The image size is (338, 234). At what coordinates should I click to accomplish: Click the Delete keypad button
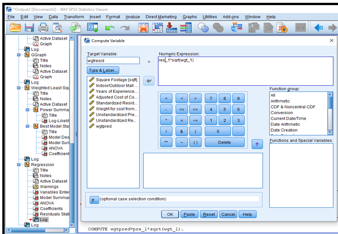point(224,143)
